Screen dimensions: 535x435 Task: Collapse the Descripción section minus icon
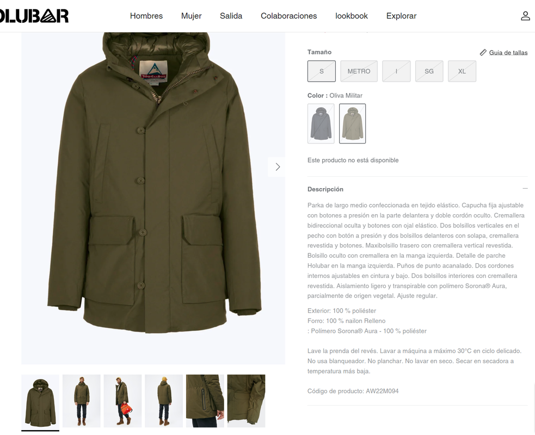[525, 189]
